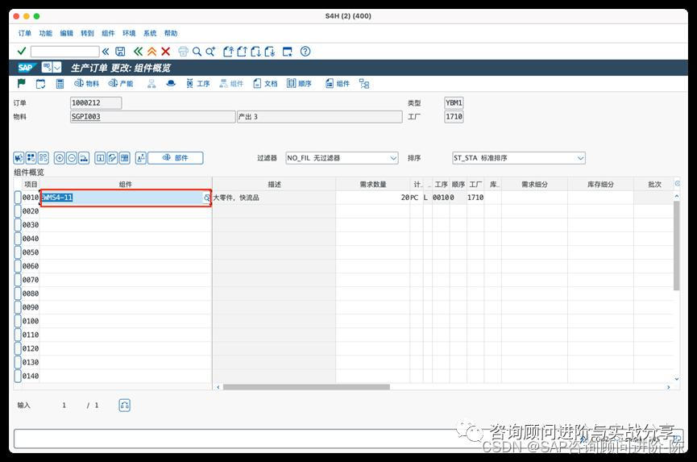
Task: Click the green flag release icon
Action: pyautogui.click(x=21, y=83)
